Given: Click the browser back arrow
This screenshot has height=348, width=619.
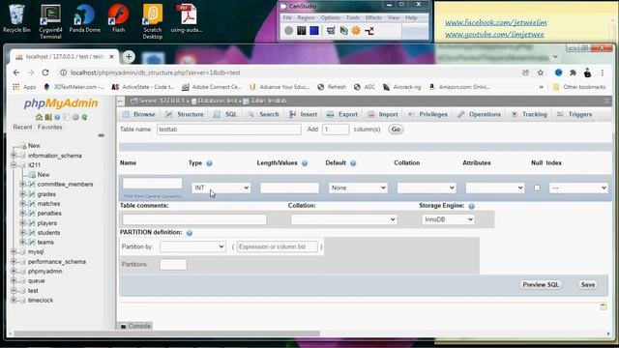Looking at the screenshot, I should 16,72.
